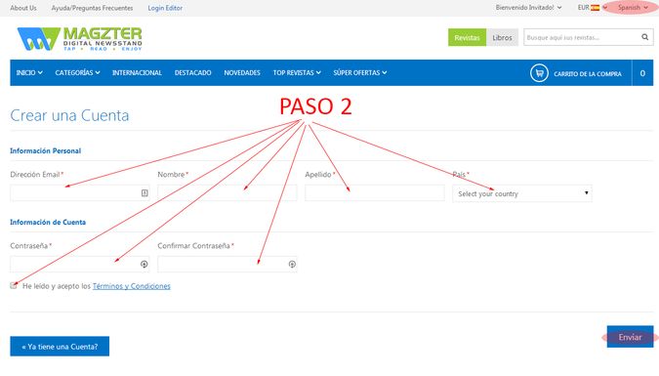Open the shopping cart icon
The width and height of the screenshot is (659, 376).
pos(539,73)
